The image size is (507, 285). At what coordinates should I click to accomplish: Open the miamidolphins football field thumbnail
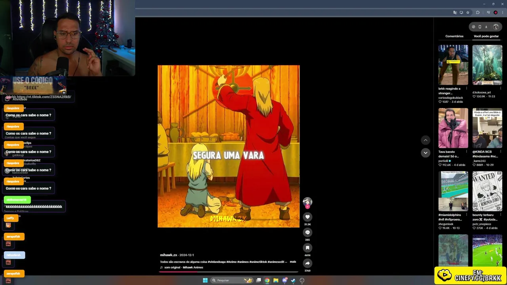pos(453,191)
